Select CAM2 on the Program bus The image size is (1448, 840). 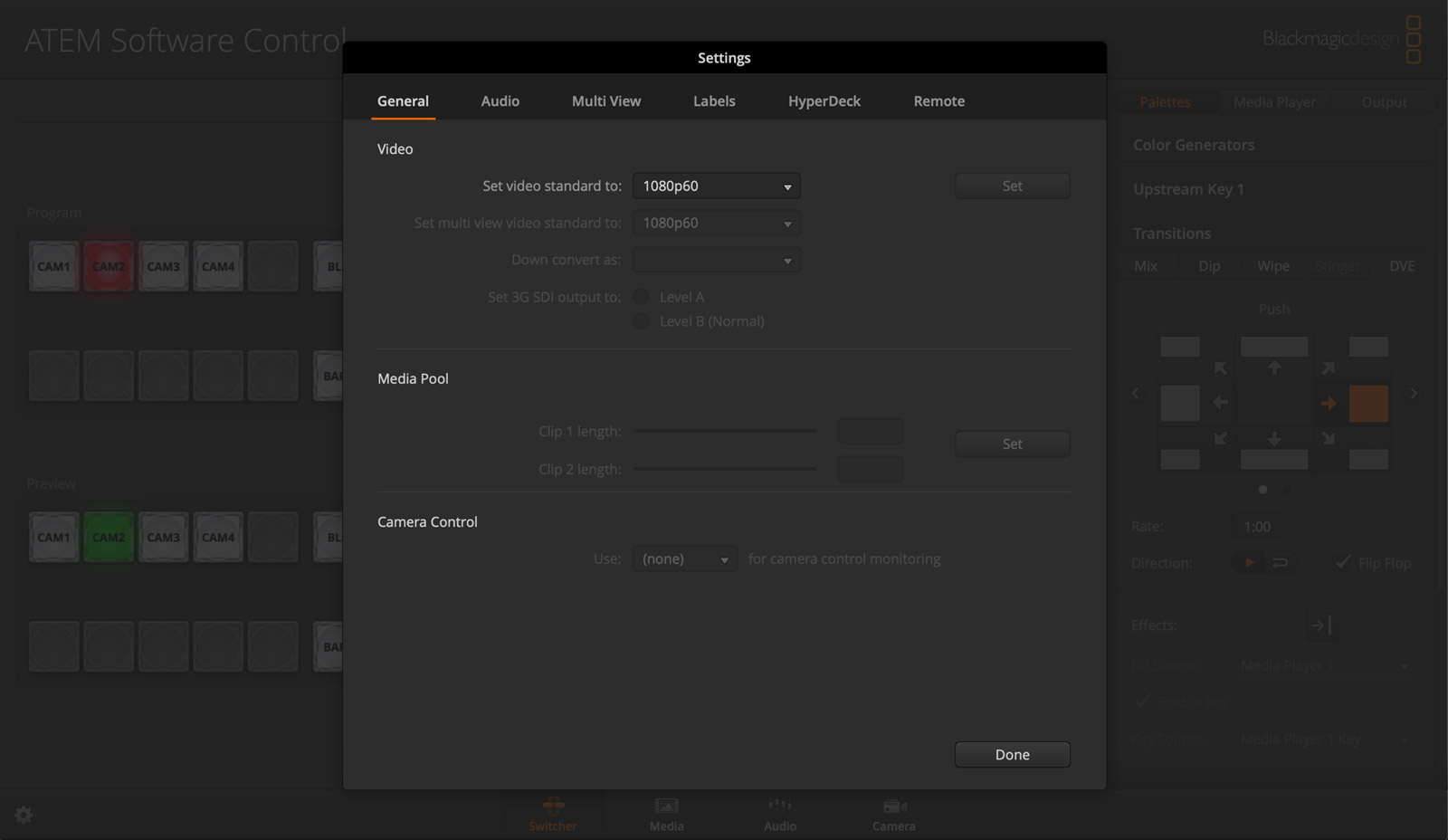tap(109, 265)
